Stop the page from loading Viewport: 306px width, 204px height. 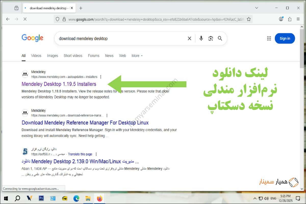pos(25,19)
